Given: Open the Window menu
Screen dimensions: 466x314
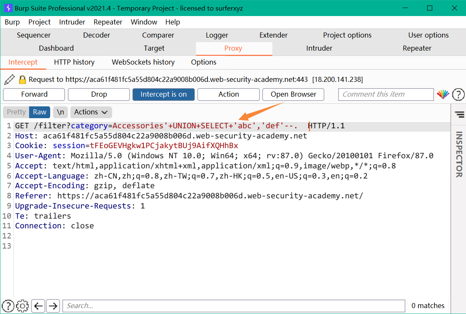Looking at the screenshot, I should 144,22.
